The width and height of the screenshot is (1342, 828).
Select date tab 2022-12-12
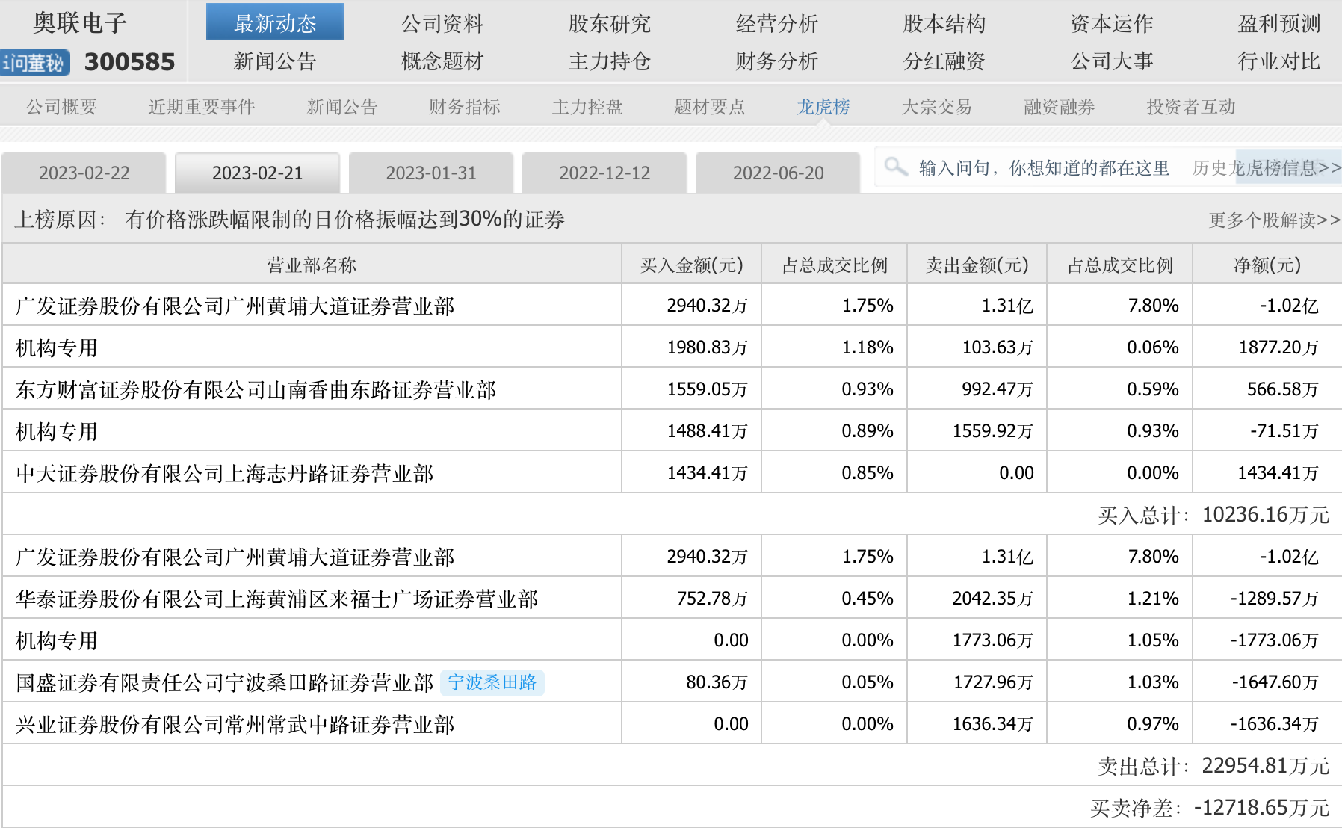pos(604,173)
